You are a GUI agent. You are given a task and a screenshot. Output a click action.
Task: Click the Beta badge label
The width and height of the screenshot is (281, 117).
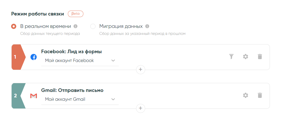(76, 14)
